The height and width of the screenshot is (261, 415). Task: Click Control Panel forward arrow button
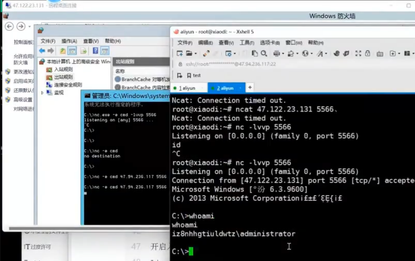click(21, 26)
